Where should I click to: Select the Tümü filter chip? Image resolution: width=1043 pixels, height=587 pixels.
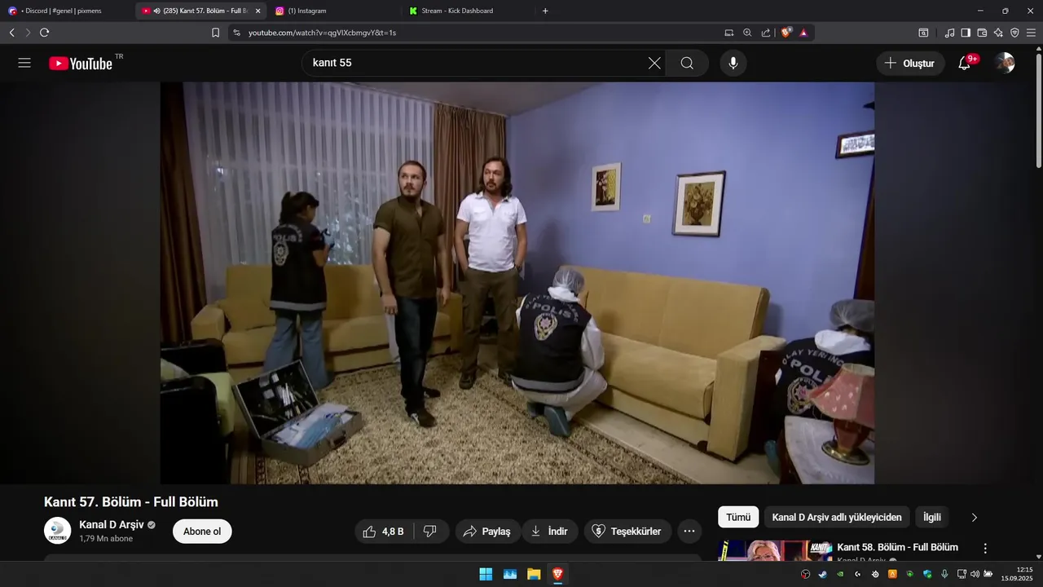coord(738,517)
